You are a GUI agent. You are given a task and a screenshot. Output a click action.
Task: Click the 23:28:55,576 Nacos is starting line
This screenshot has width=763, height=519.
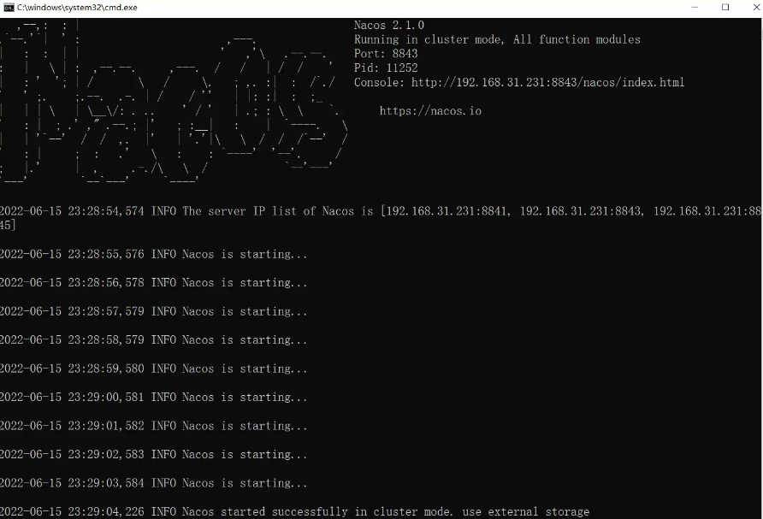click(x=154, y=254)
